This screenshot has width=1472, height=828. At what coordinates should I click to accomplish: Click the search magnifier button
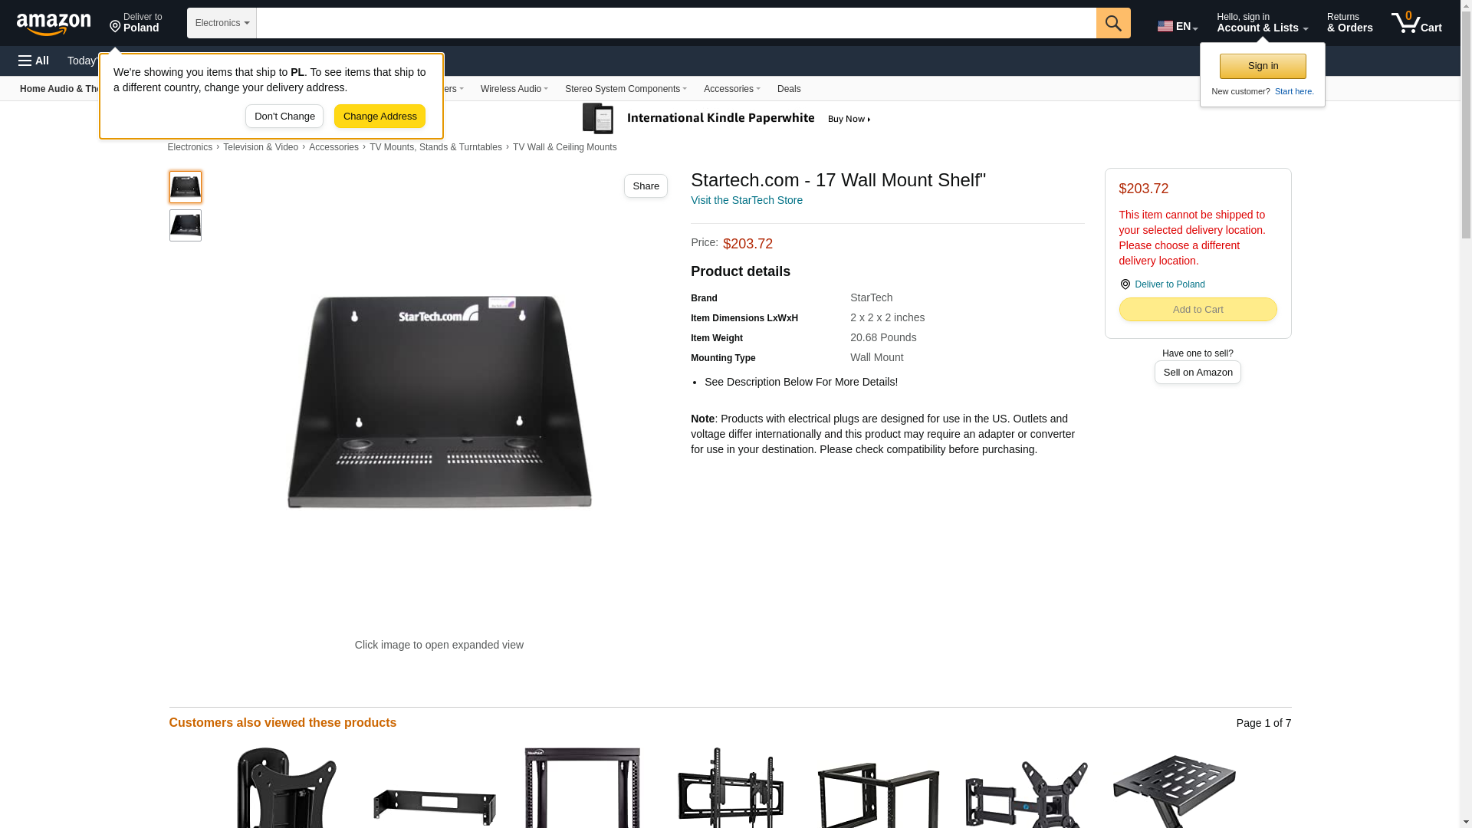tap(1113, 23)
